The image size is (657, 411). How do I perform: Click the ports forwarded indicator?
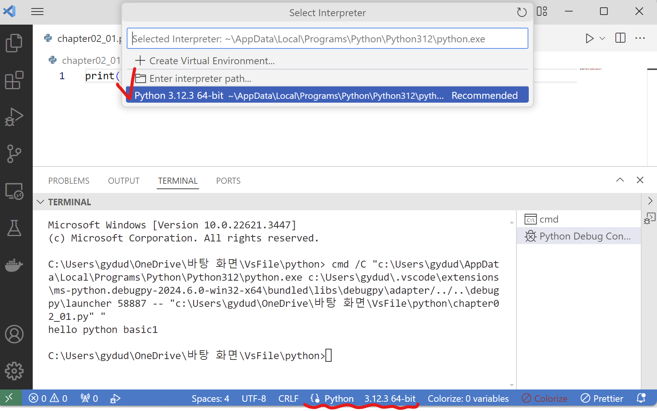[89, 398]
